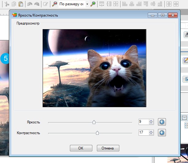The image size is (188, 163).
Task: Click the Undo arrow icon
Action: pyautogui.click(x=30, y=4)
